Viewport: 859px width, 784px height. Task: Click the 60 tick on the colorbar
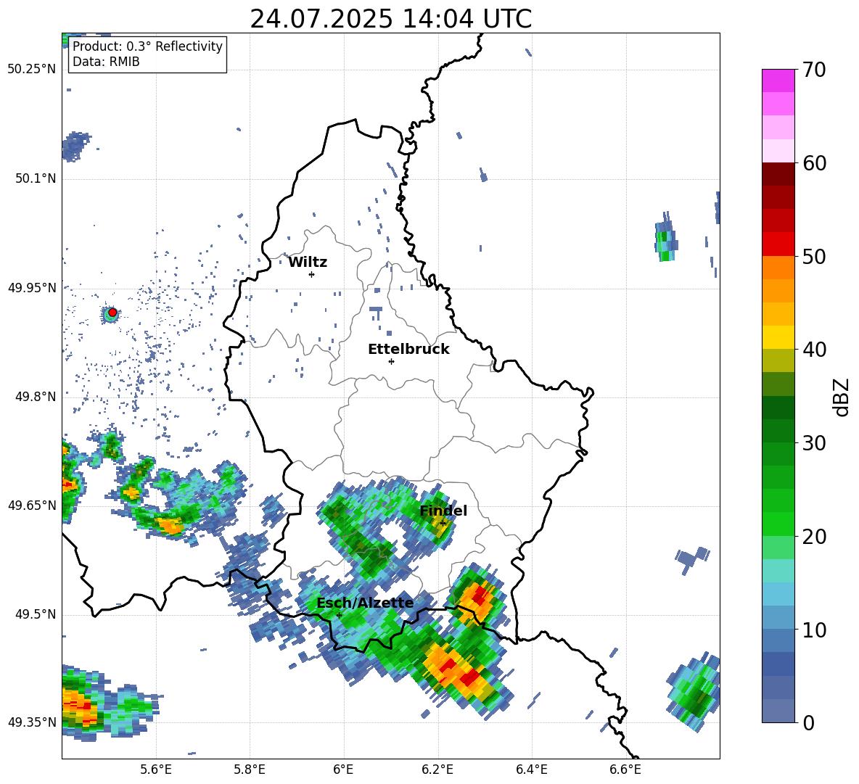pyautogui.click(x=814, y=163)
